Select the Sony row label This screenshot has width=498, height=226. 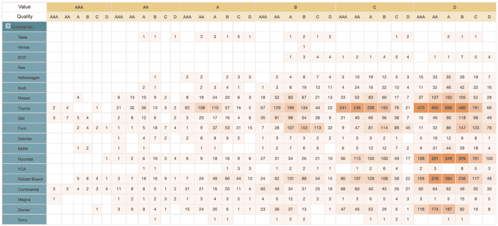[24, 220]
